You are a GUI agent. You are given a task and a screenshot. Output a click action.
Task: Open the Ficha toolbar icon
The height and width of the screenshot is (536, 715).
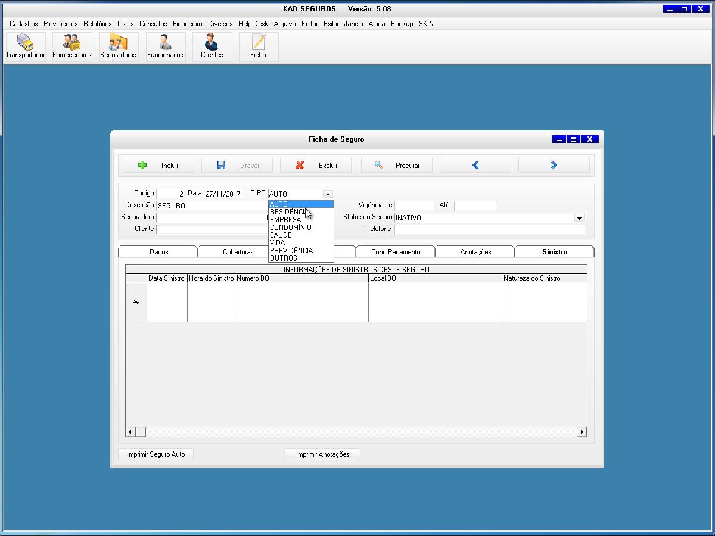[258, 46]
